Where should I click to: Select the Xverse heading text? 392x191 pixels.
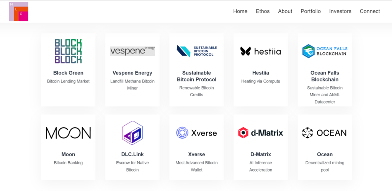(x=197, y=154)
